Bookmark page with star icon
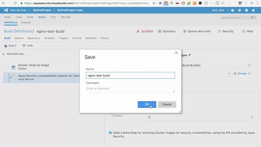The image size is (261, 147). (x=154, y=3)
